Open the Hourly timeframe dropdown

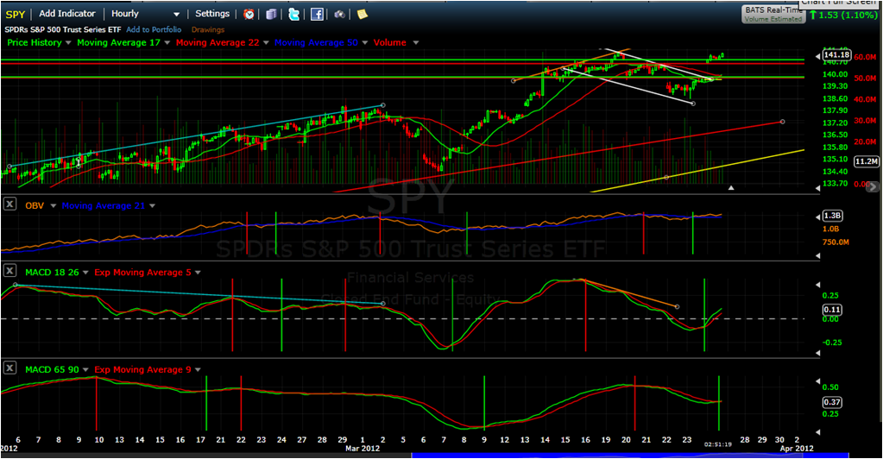(x=145, y=14)
